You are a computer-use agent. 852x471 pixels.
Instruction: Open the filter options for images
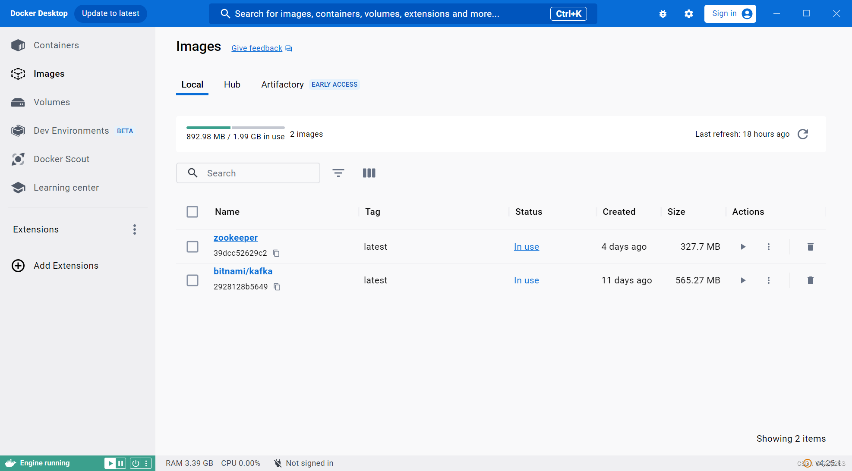point(338,173)
